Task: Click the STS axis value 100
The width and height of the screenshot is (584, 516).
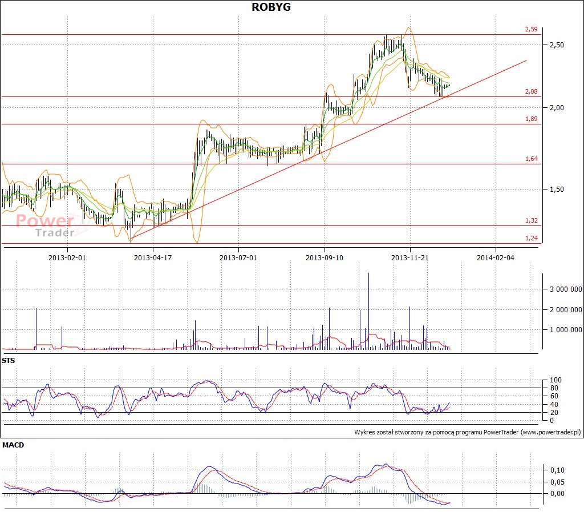Action: 555,380
